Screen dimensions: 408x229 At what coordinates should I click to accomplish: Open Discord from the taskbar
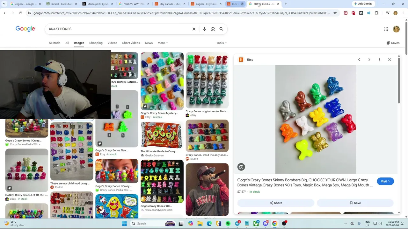click(x=266, y=224)
